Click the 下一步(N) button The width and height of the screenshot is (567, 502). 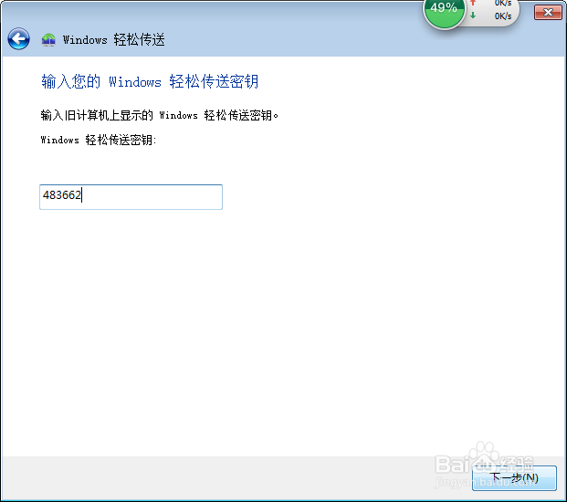(x=514, y=477)
